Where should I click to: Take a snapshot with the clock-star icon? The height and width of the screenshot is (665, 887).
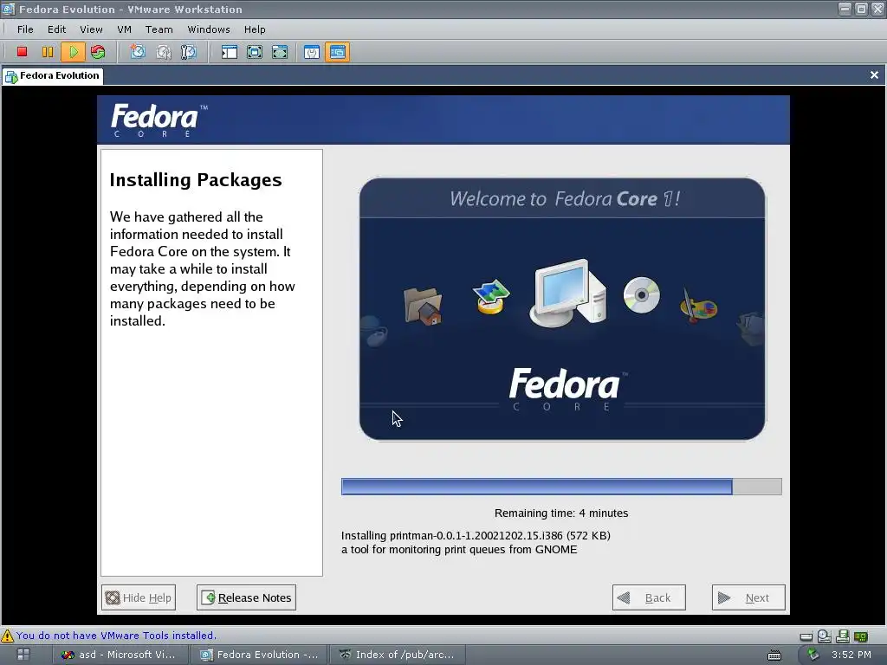(138, 52)
